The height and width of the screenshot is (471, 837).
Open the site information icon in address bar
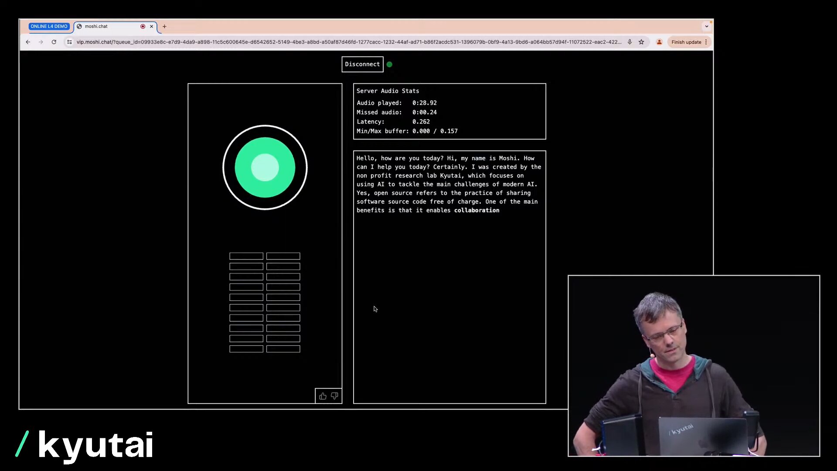click(x=69, y=42)
